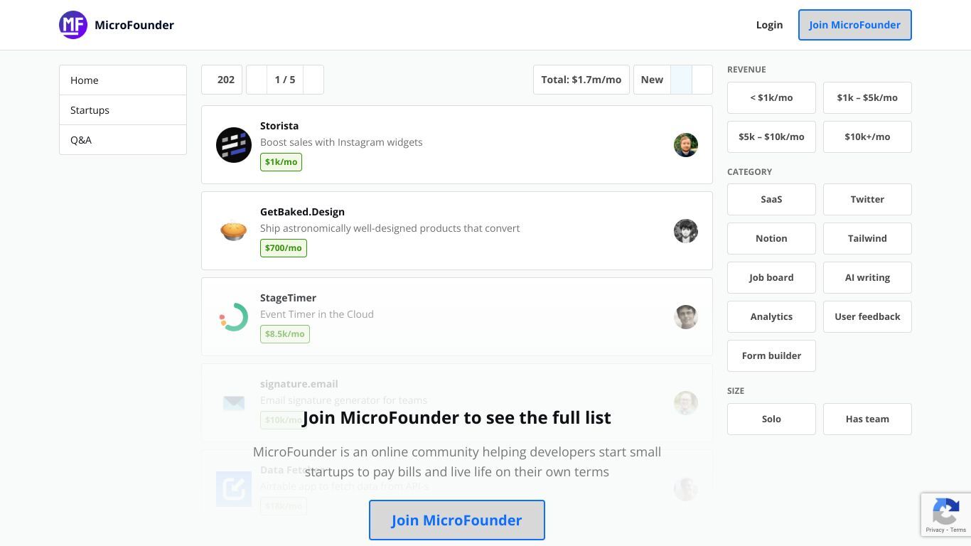Go to previous page before 1 / 5

257,80
